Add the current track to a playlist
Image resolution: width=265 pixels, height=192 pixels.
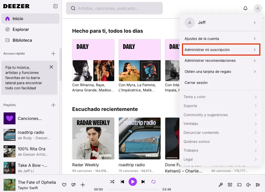tap(83, 185)
